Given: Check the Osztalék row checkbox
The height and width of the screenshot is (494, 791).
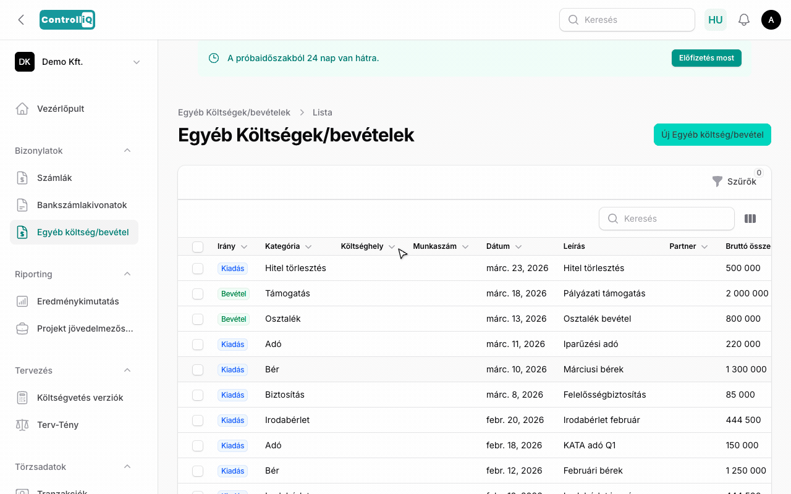Looking at the screenshot, I should (x=198, y=319).
